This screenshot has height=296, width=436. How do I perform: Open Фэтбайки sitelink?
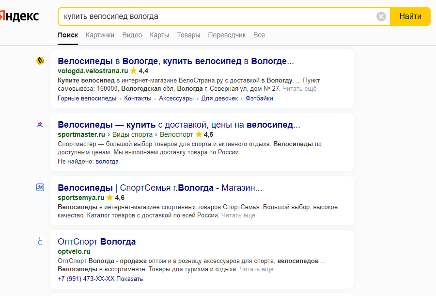[259, 99]
